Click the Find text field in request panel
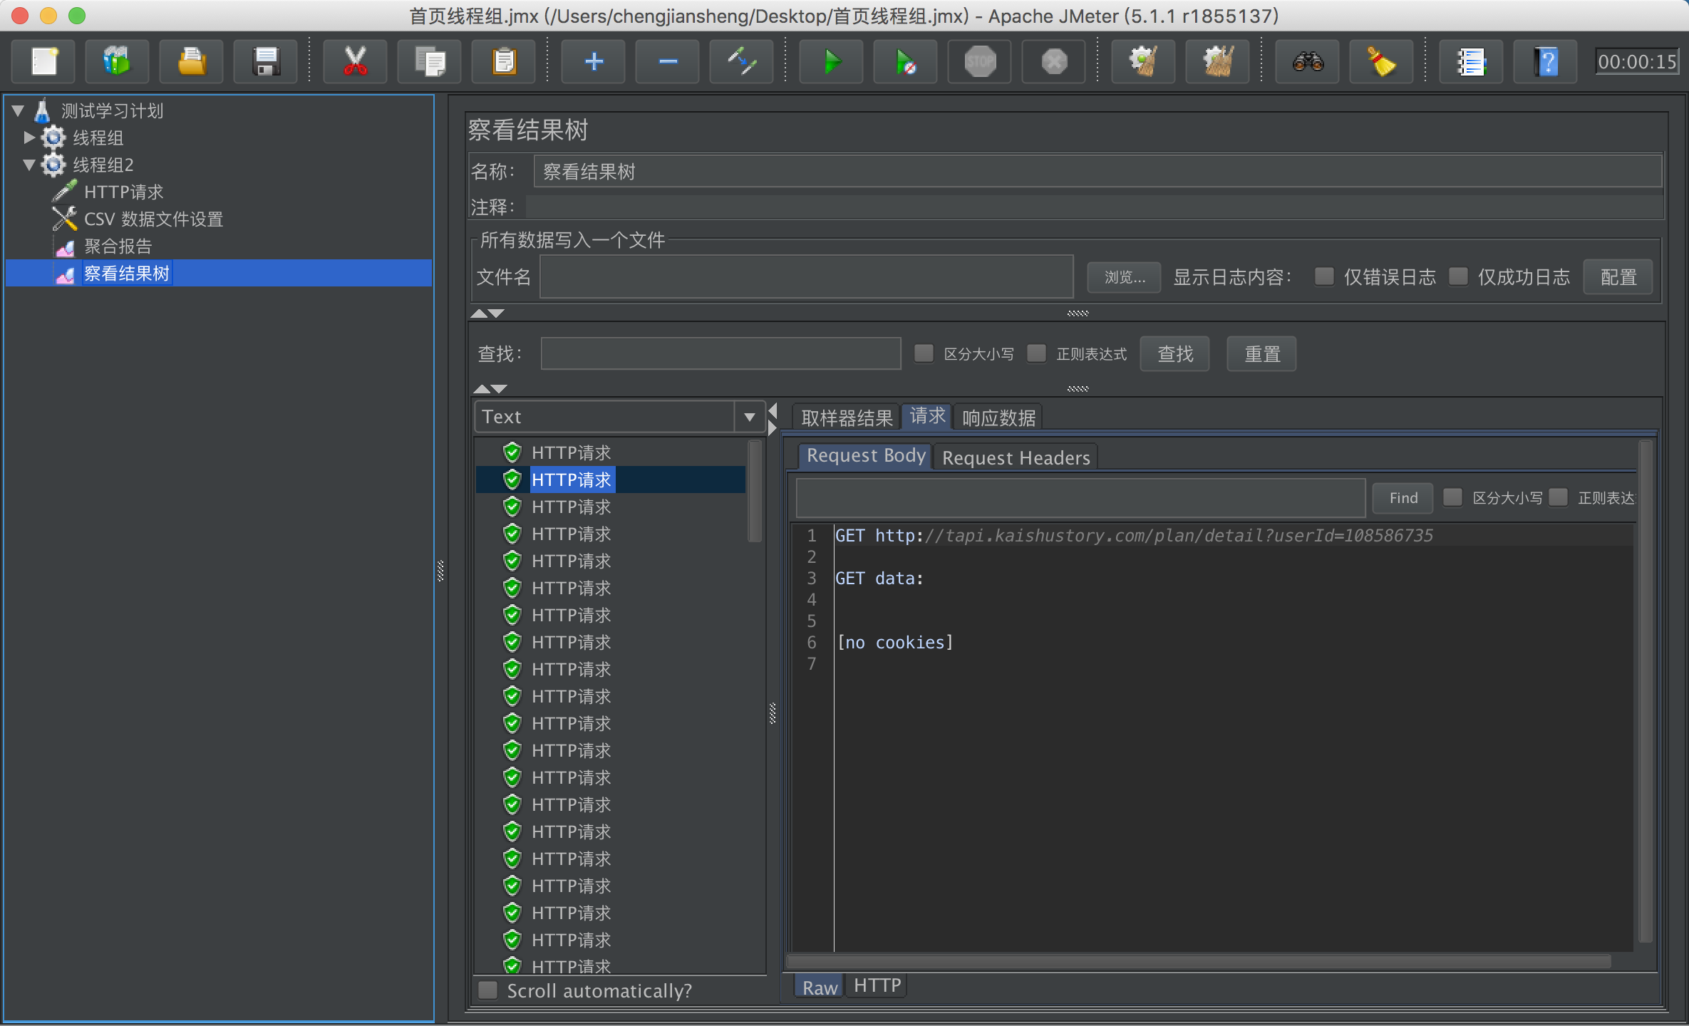 pyautogui.click(x=1080, y=498)
